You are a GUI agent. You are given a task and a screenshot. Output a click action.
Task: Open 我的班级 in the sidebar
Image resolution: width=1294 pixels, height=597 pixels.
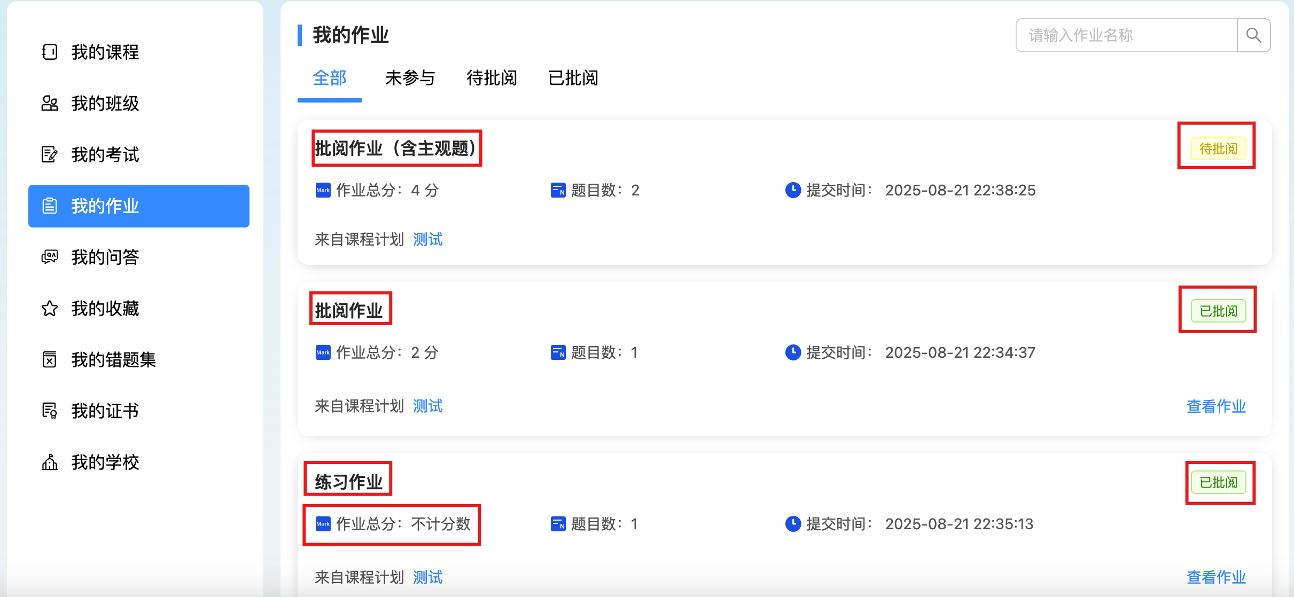105,104
